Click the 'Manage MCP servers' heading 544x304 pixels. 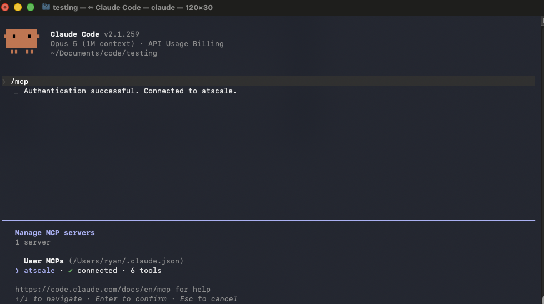pos(55,232)
